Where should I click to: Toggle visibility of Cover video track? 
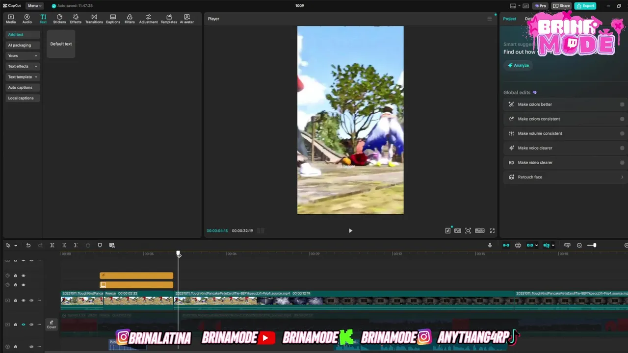point(23,325)
